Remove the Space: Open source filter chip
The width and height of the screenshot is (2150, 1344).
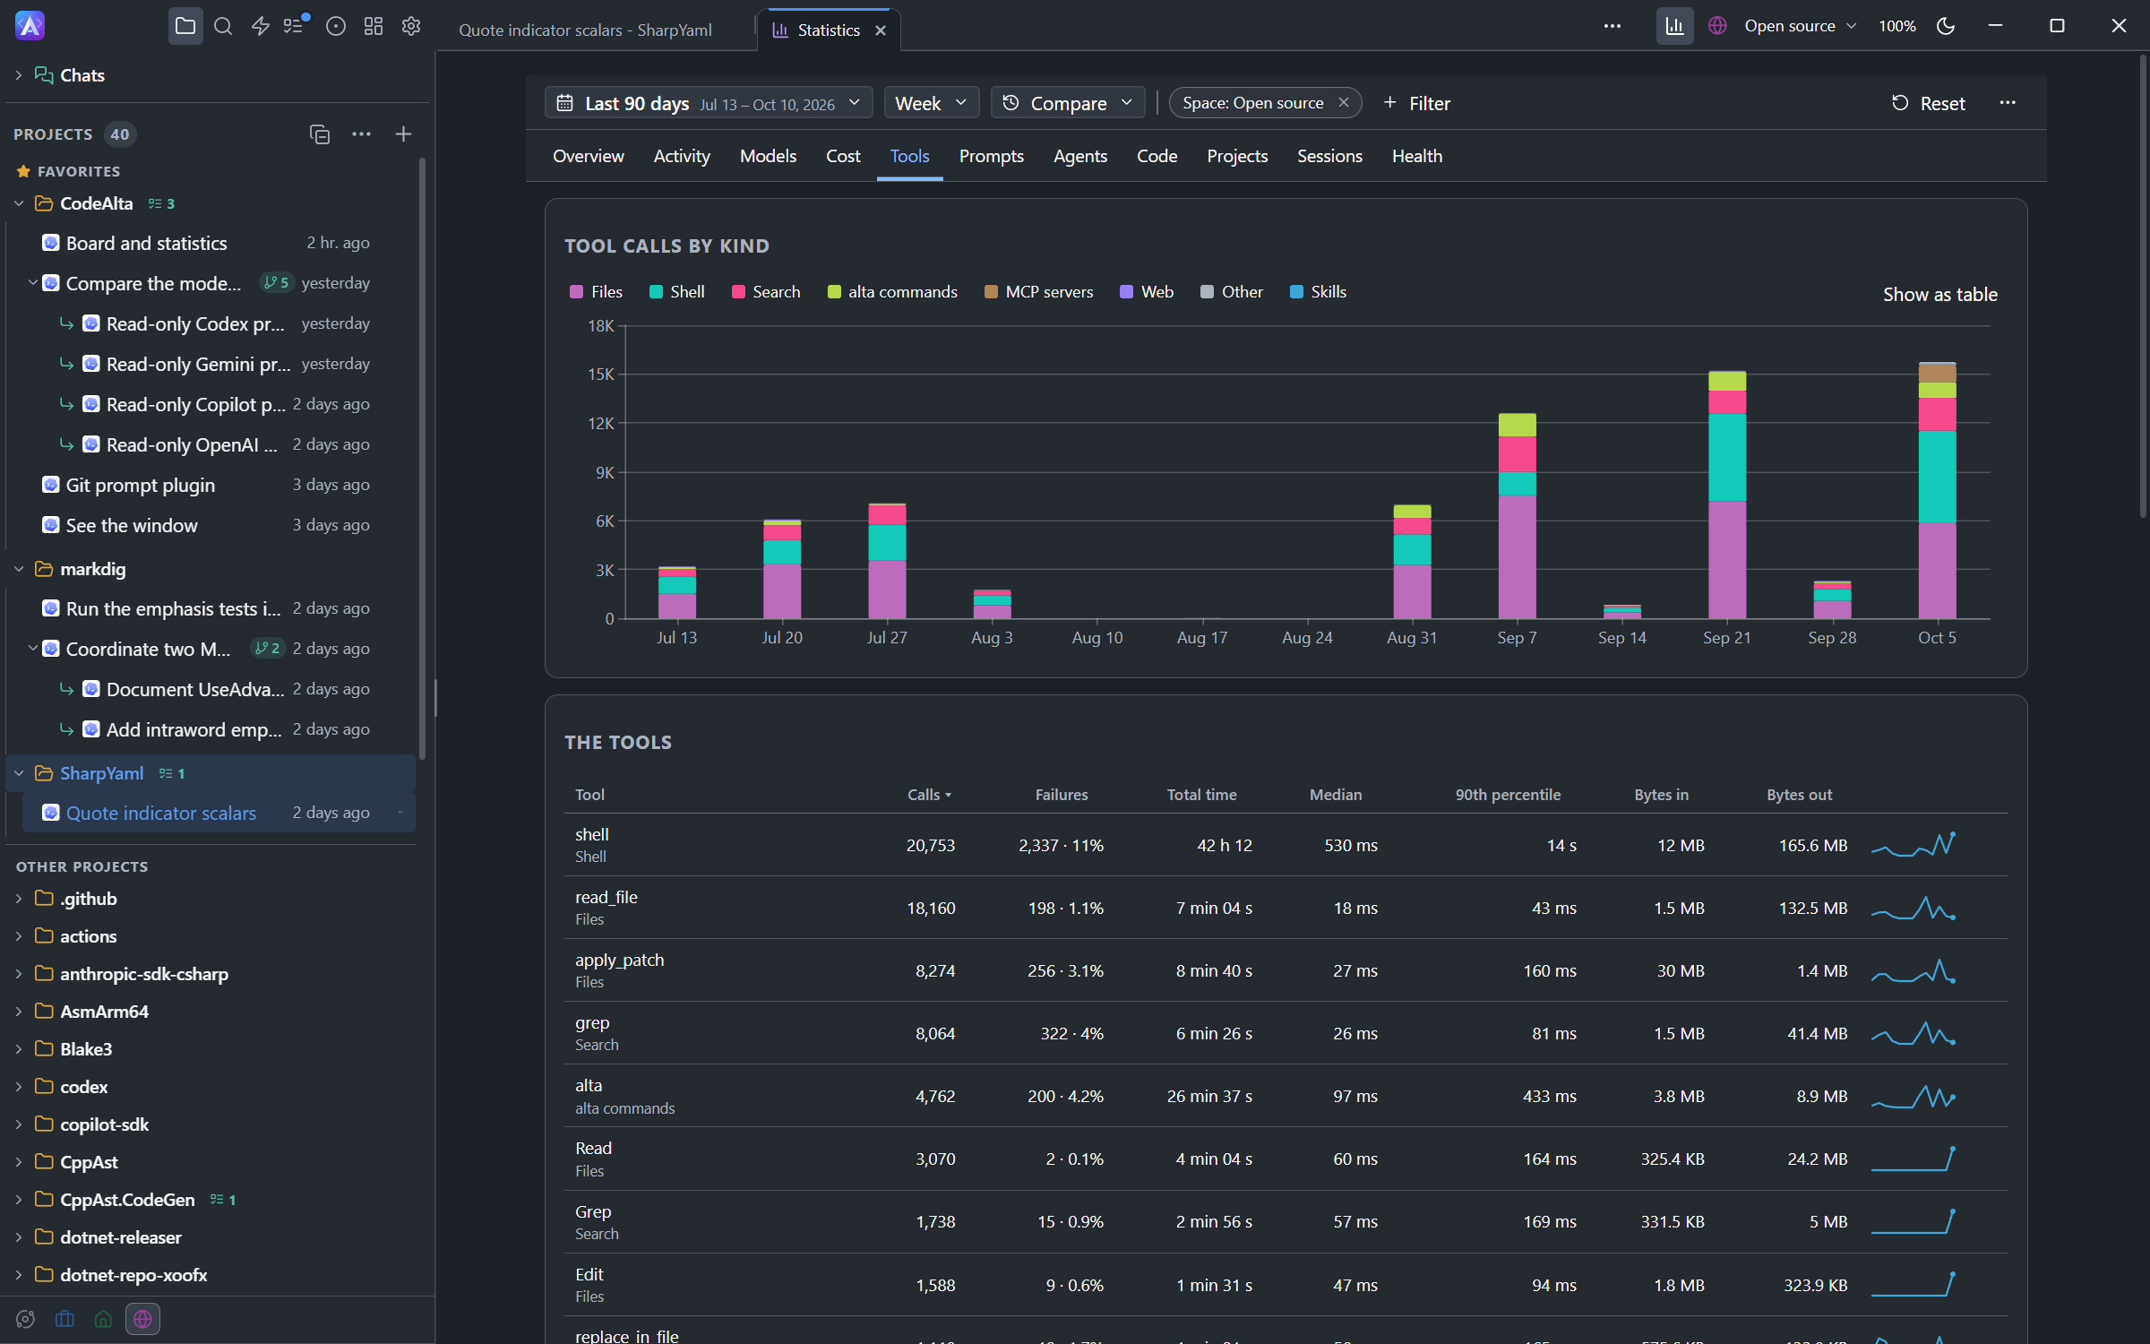[1344, 103]
